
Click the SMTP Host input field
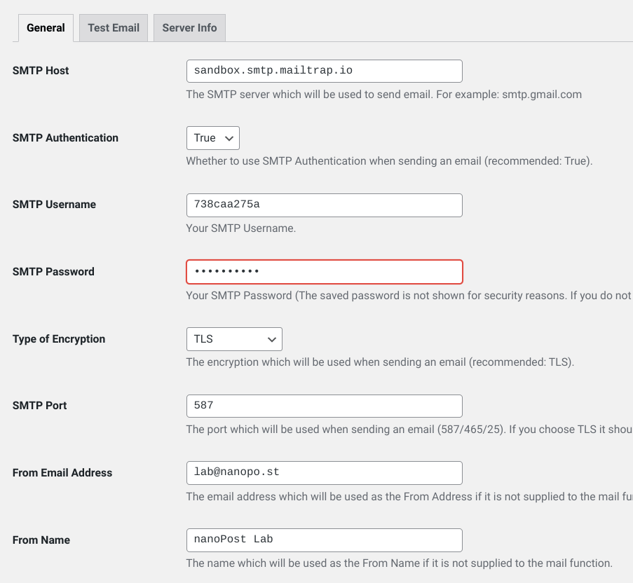pyautogui.click(x=324, y=71)
